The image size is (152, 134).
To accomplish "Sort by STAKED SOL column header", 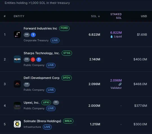I will (x=116, y=16).
